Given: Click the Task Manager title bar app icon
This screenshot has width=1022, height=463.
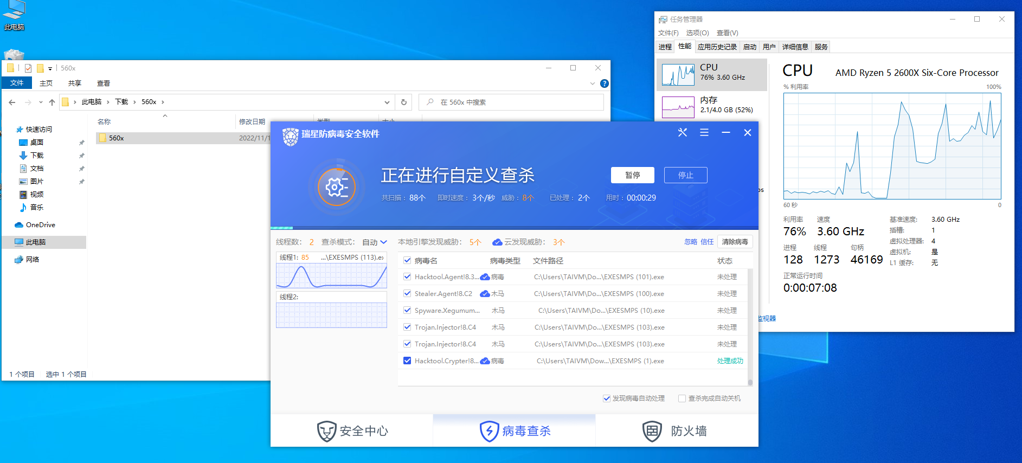Looking at the screenshot, I should click(x=663, y=20).
